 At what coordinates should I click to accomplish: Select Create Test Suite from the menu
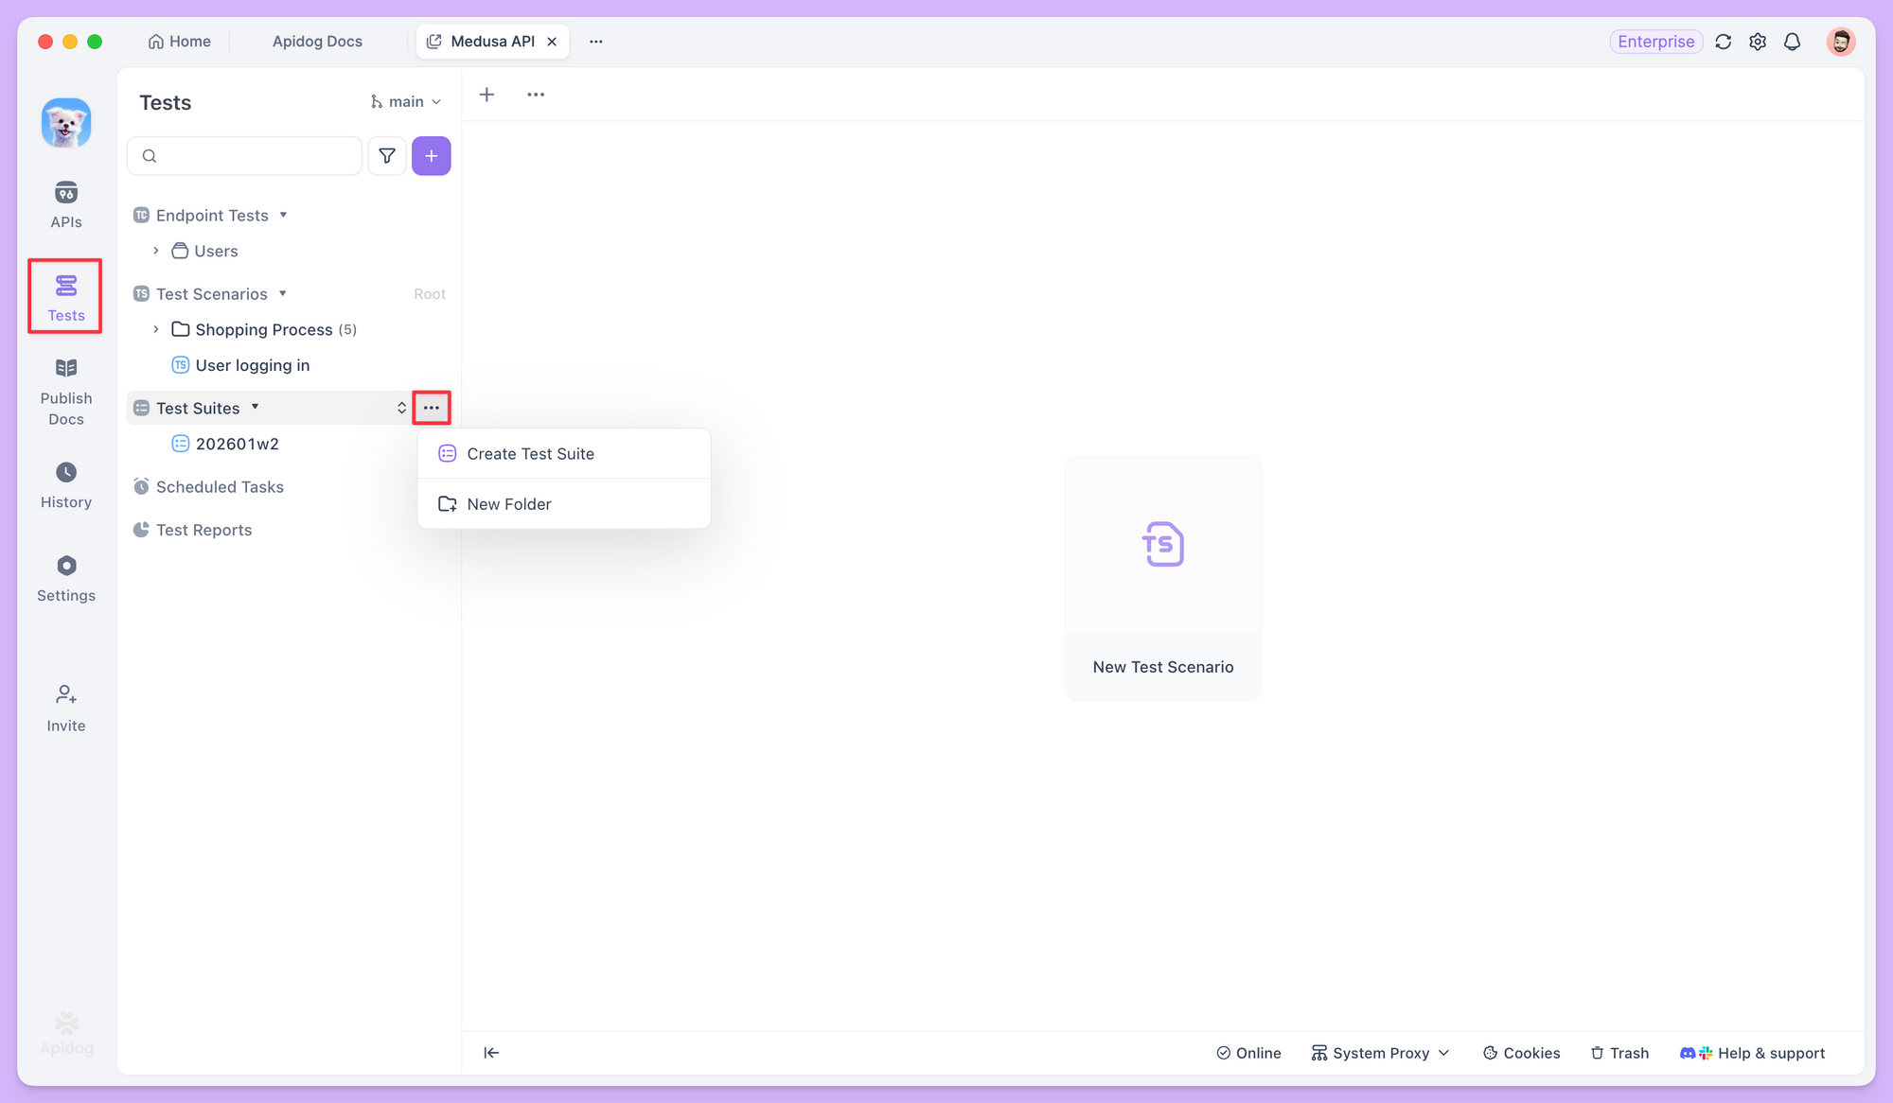pyautogui.click(x=531, y=453)
